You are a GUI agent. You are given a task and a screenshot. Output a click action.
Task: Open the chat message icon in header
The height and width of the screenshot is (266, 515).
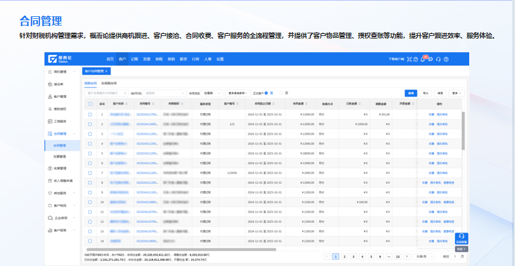(431, 59)
